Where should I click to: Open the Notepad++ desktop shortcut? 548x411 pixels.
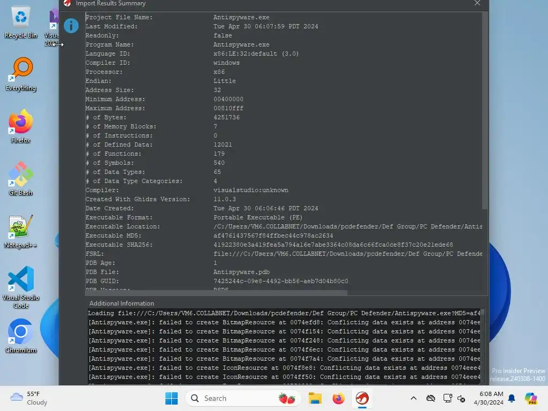click(x=21, y=231)
